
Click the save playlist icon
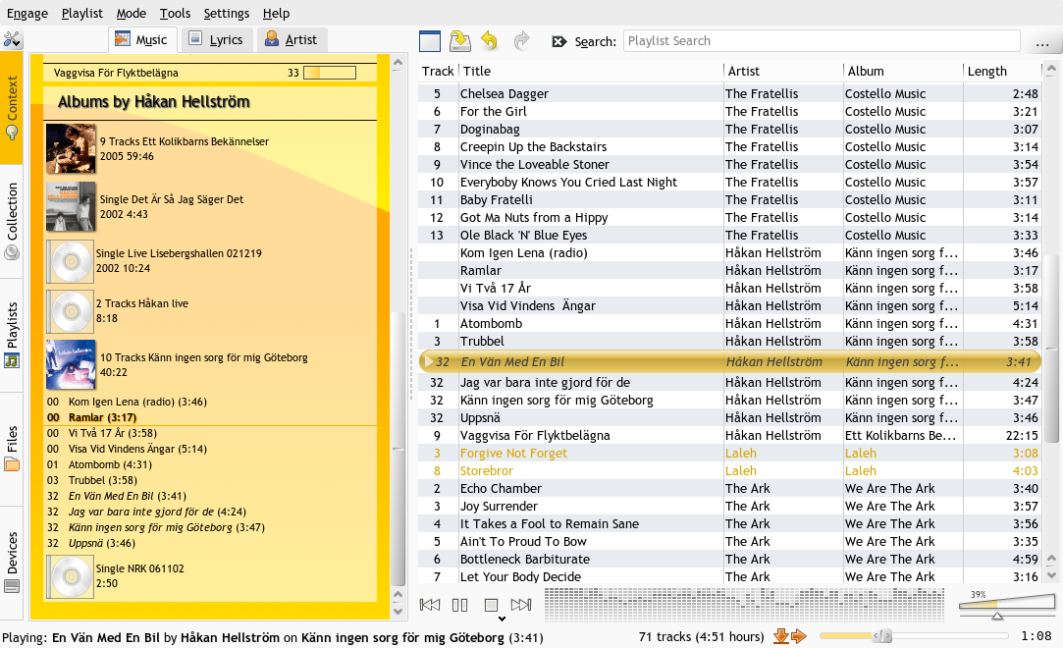coord(460,41)
